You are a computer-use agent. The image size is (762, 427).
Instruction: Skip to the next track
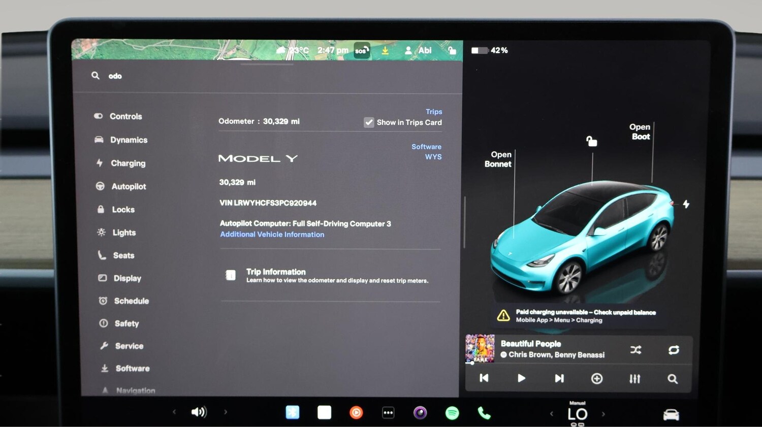tap(559, 378)
